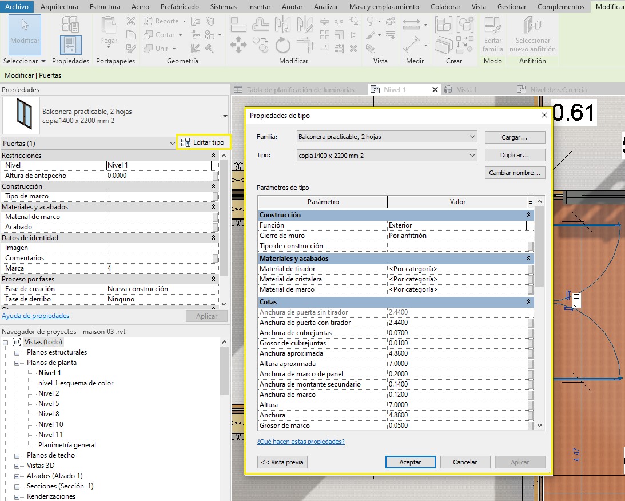Open the '¿Qué hacen estas propiedades?' link
Screen dimensions: 625x501
[301, 442]
